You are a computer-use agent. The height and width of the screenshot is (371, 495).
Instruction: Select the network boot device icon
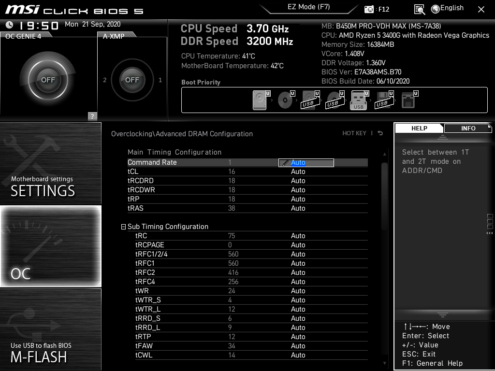click(x=410, y=100)
